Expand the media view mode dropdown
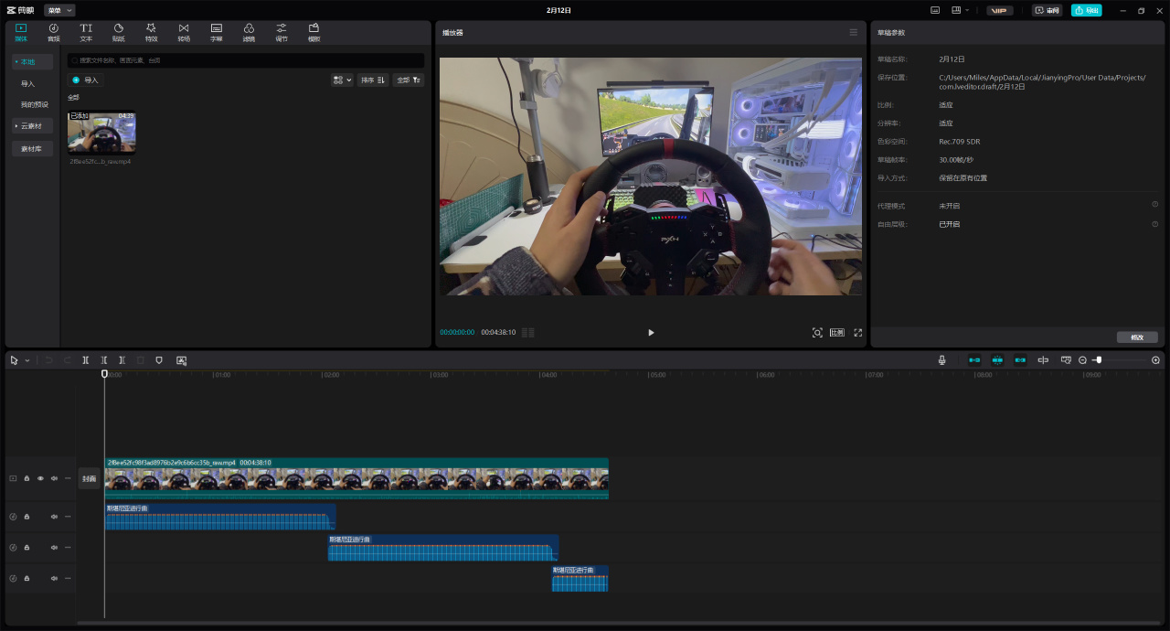The image size is (1170, 631). click(342, 80)
